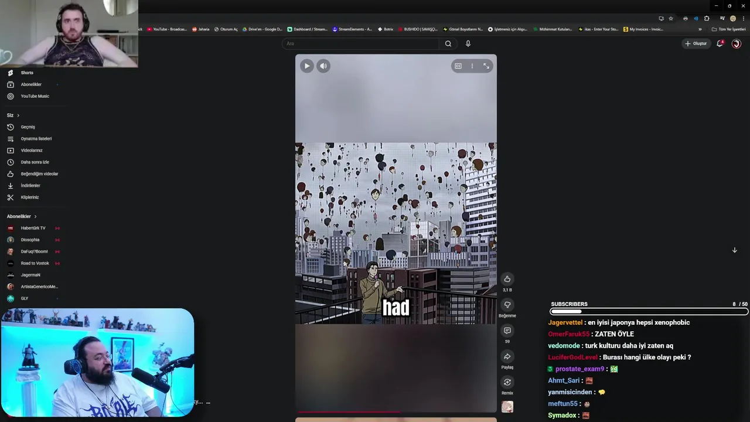The image size is (750, 422).
Task: Open Geçmiş watch history
Action: [28, 127]
